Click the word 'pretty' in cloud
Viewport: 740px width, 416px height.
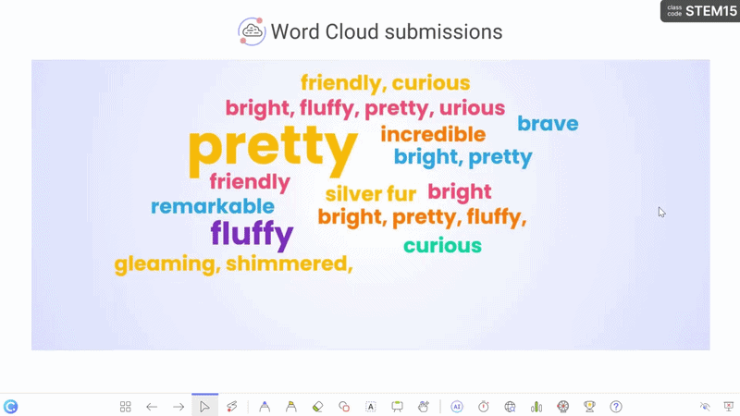[x=273, y=148]
